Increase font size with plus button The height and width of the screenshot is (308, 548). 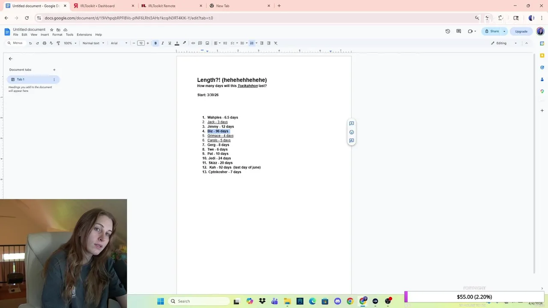(x=148, y=43)
